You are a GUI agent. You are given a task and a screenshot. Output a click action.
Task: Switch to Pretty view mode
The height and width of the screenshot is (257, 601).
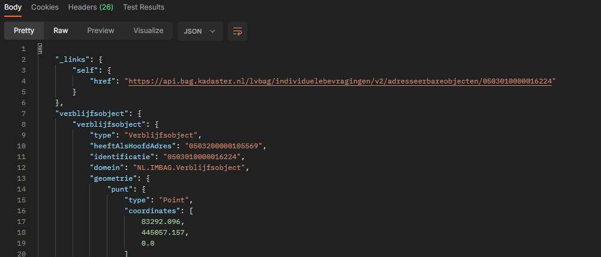[24, 31]
